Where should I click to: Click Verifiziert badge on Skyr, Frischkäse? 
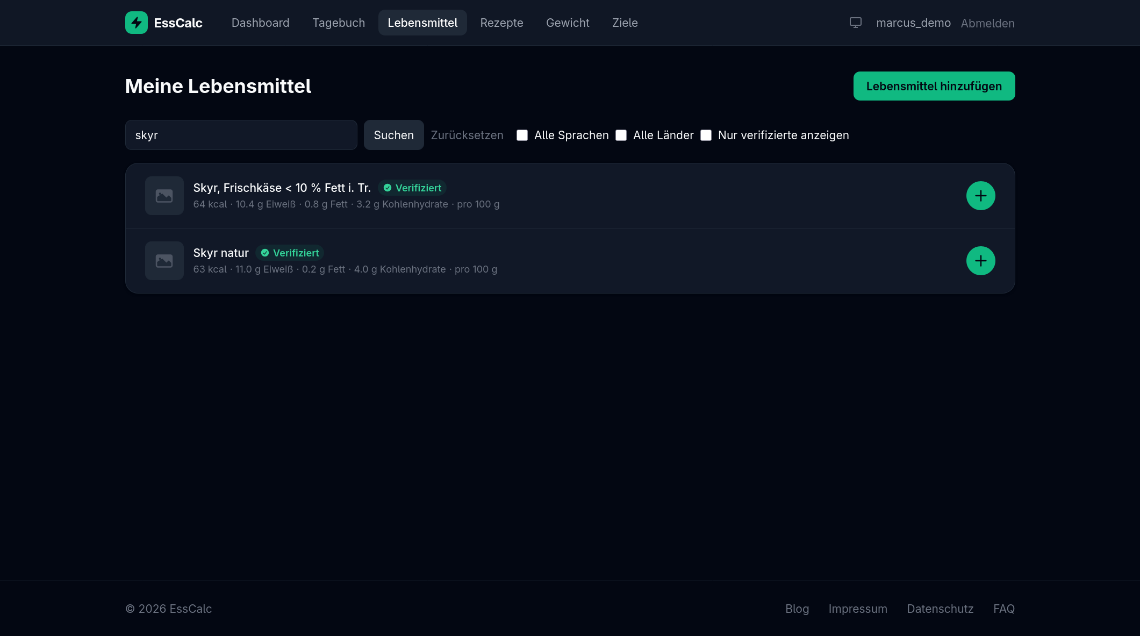click(412, 188)
